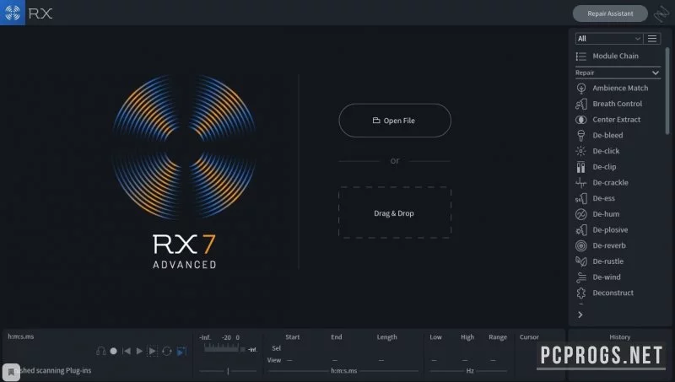Screen dimensions: 675x382
Task: Click the Cursor label
Action: pyautogui.click(x=529, y=336)
